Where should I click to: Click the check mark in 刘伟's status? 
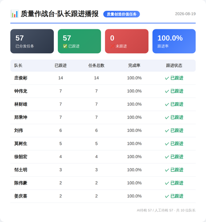[167, 131]
